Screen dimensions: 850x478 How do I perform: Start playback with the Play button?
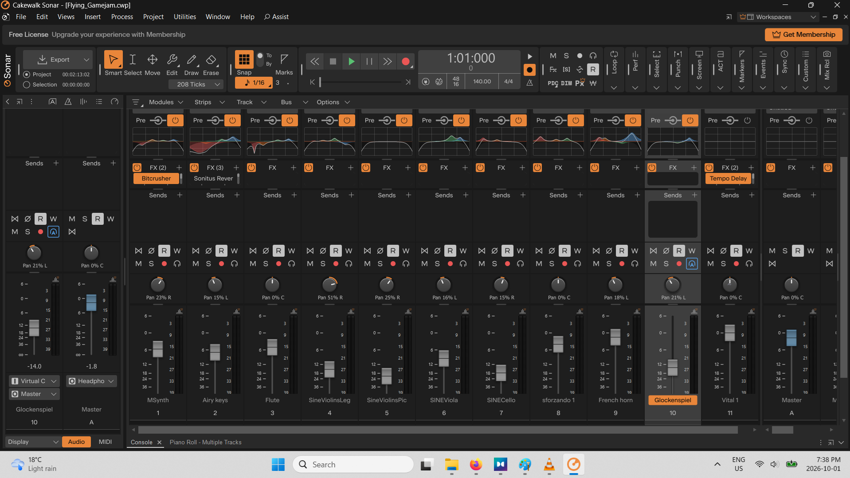pyautogui.click(x=351, y=62)
